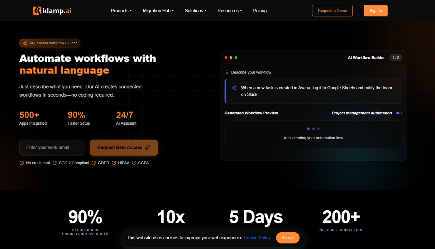This screenshot has width=435, height=249.
Task: Click the robot icon beside 'Describe your workflow'
Action: tap(227, 72)
